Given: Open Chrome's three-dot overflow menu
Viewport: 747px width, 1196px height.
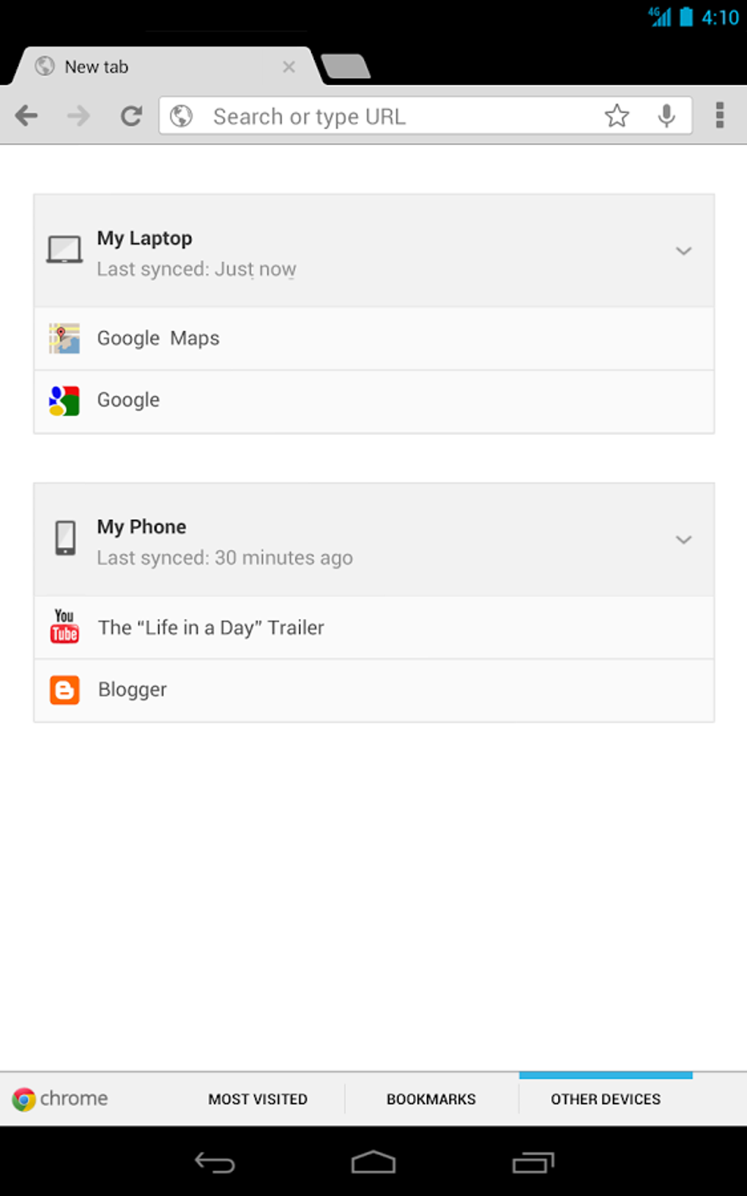Looking at the screenshot, I should coord(720,116).
